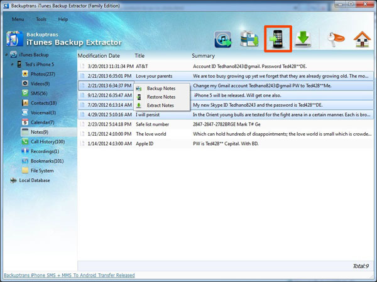Click the 7/20/2012 6:13:14 AM date cell
The width and height of the screenshot is (377, 282).
(109, 105)
